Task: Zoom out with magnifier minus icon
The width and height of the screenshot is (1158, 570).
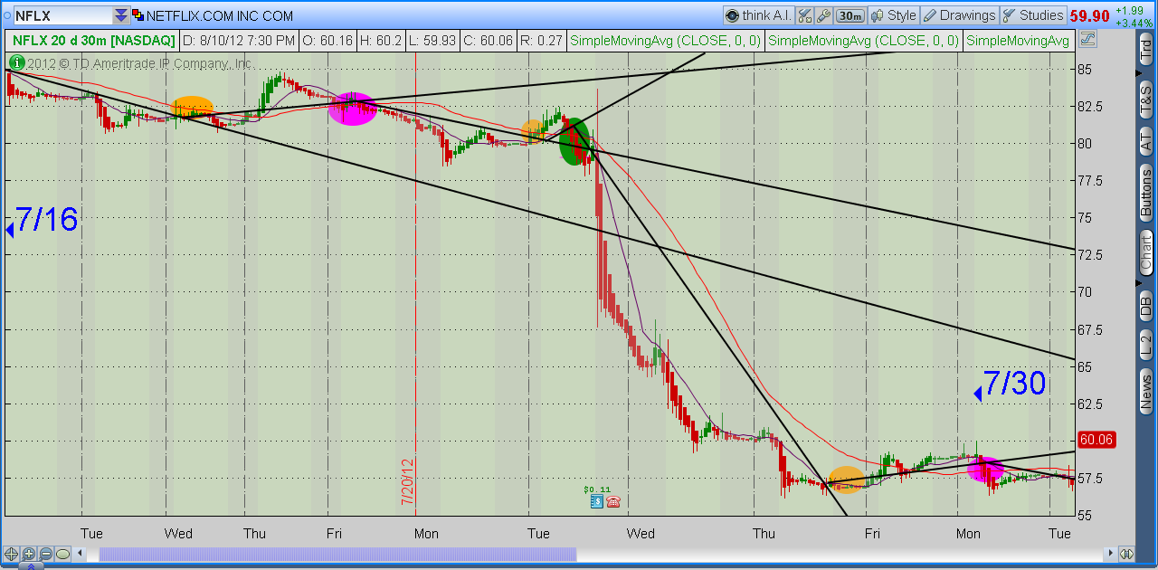Action: click(45, 554)
